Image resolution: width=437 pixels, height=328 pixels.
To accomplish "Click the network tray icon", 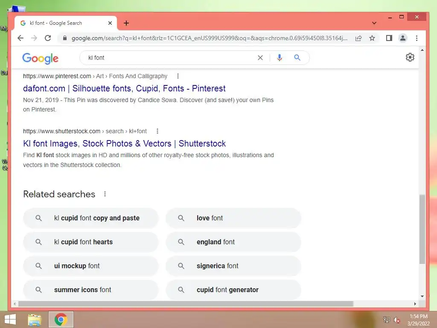I will pos(387,319).
